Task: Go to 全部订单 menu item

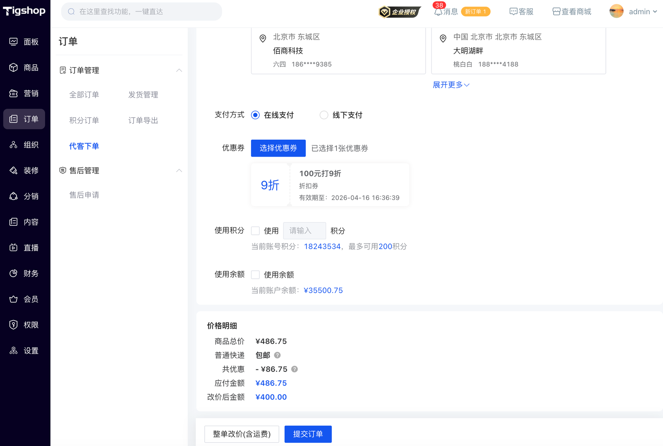Action: (84, 95)
